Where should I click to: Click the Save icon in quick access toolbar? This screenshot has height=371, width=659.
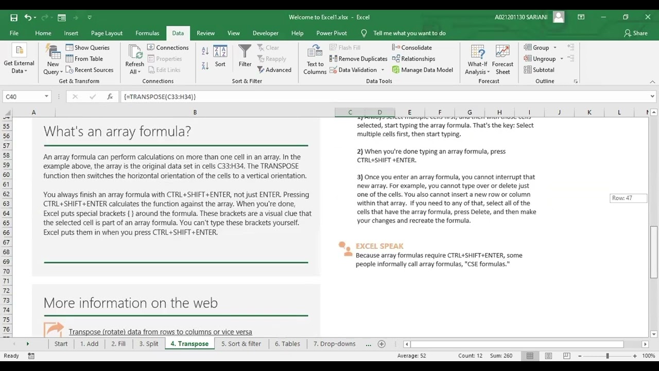coord(14,17)
